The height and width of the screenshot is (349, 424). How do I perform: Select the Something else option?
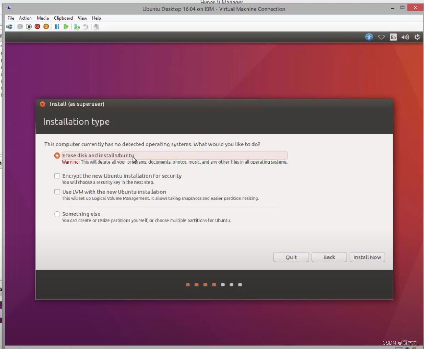click(x=57, y=214)
